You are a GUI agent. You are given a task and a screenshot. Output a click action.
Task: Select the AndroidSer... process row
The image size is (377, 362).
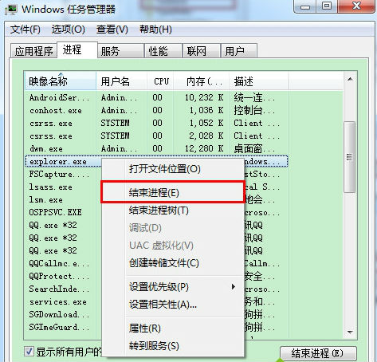click(156, 97)
